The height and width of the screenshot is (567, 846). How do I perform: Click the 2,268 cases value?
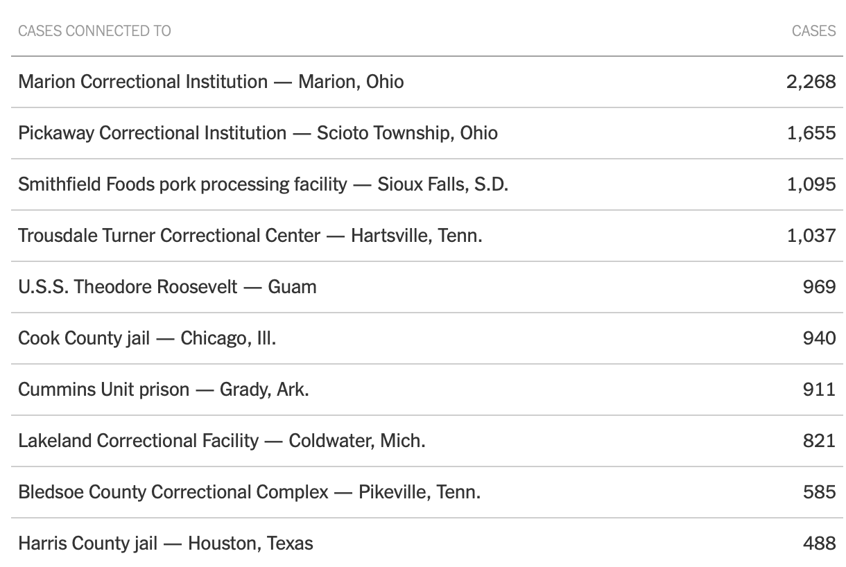click(x=811, y=82)
